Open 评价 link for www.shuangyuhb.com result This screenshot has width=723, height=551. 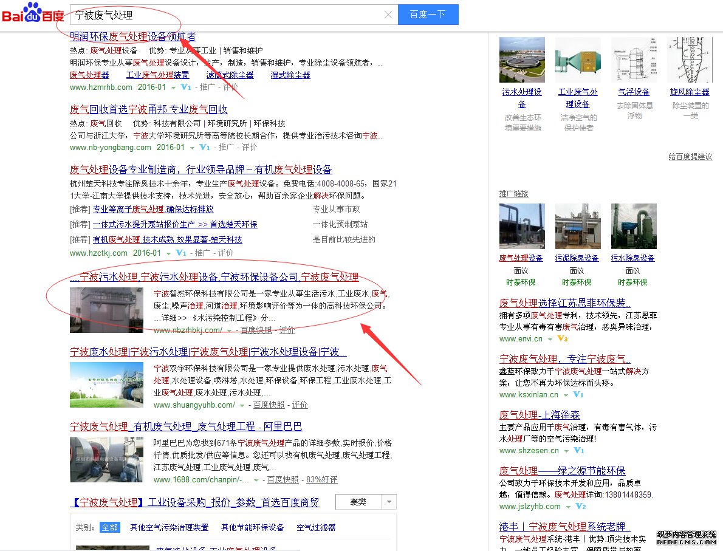300,405
